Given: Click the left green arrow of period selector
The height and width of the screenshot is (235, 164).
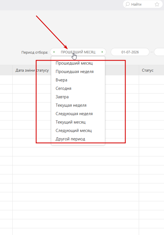Looking at the screenshot, I should coord(54,52).
